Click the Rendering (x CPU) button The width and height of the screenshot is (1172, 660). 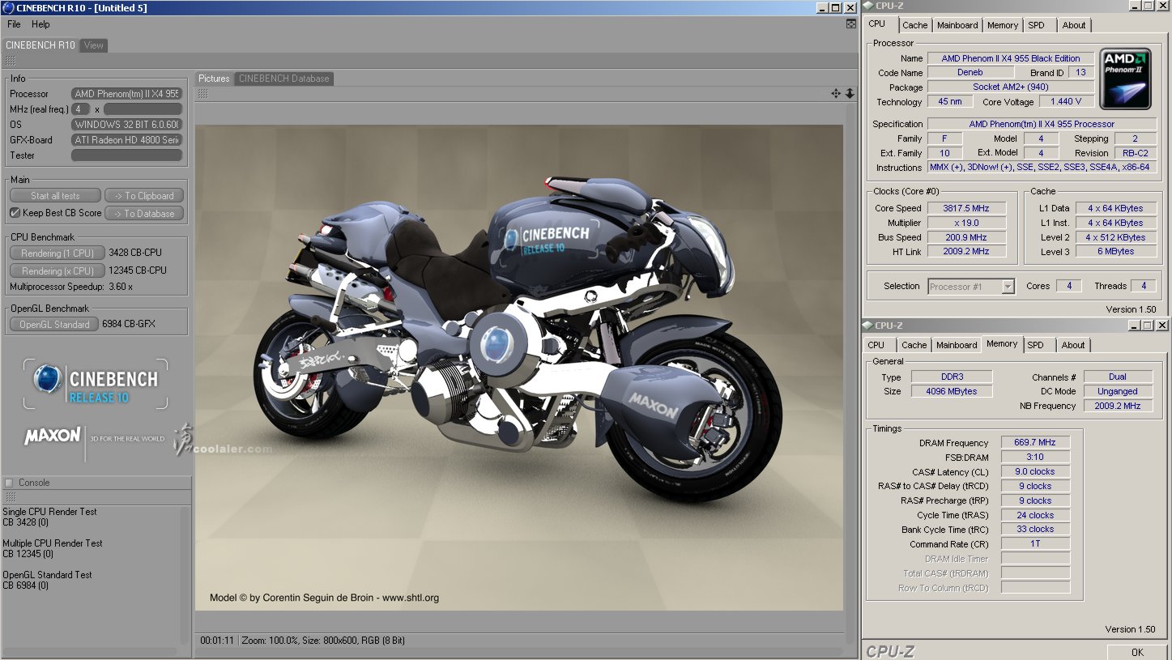click(x=58, y=270)
